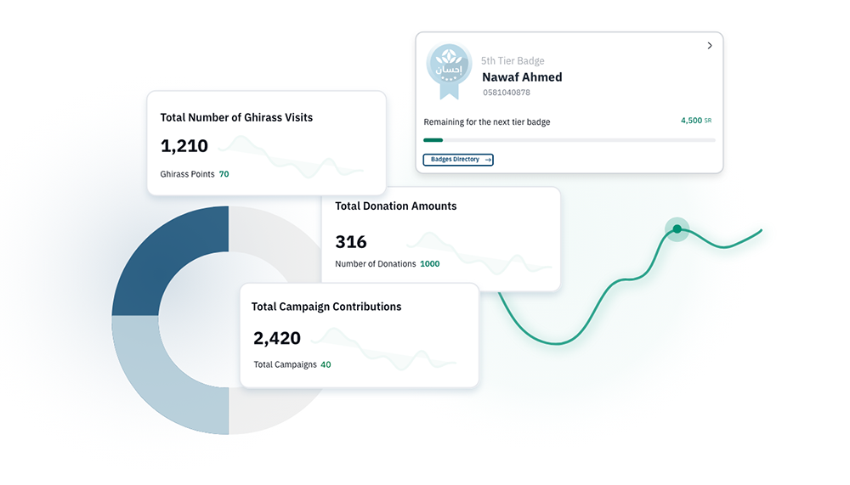Click sparkline in Ghirass Visits card
850x485 pixels.
291,157
